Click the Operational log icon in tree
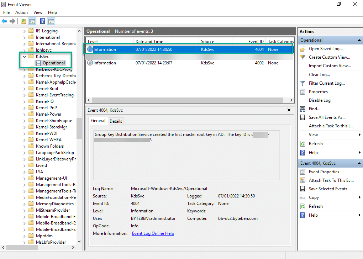 tap(38, 63)
